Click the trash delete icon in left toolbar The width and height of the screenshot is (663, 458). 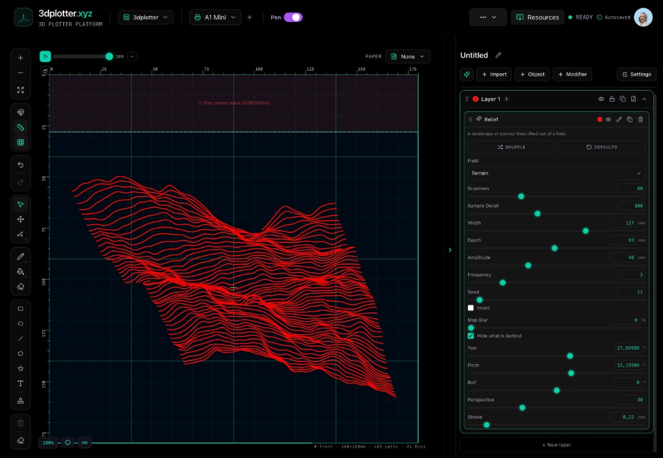[x=20, y=423]
